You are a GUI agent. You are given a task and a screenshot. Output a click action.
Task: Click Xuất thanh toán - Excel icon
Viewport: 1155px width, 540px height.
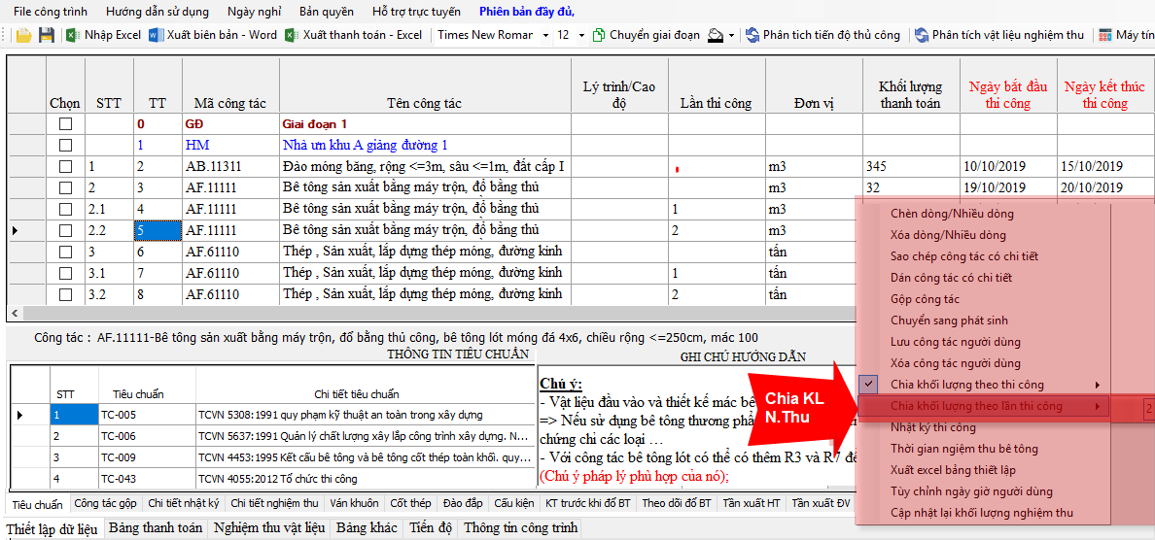(x=292, y=35)
